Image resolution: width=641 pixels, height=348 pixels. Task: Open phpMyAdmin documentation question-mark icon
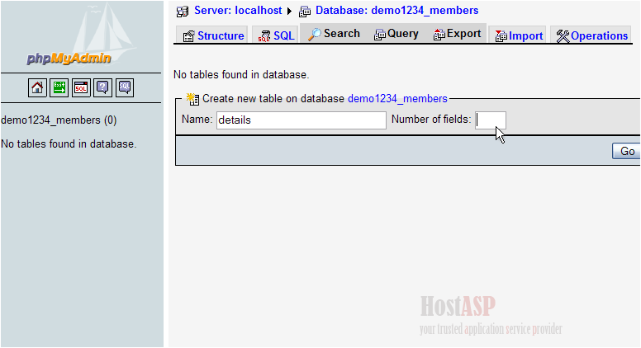(102, 87)
